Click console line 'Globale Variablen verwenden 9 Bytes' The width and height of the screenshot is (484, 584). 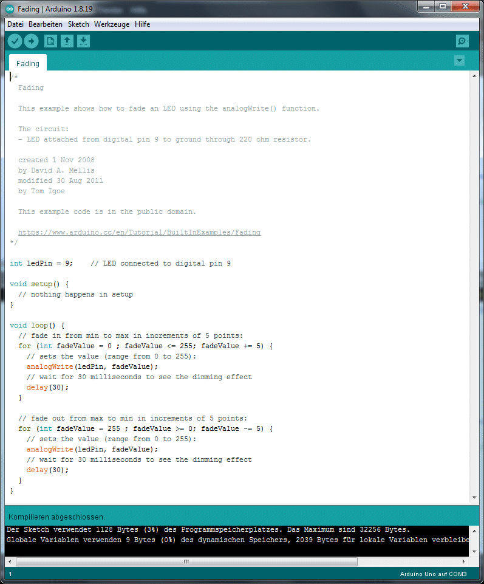[237, 540]
